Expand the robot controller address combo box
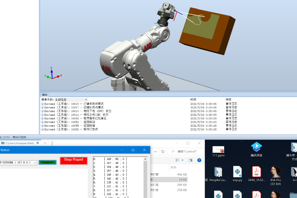Screen dimensions: 297x198 [x=35, y=162]
